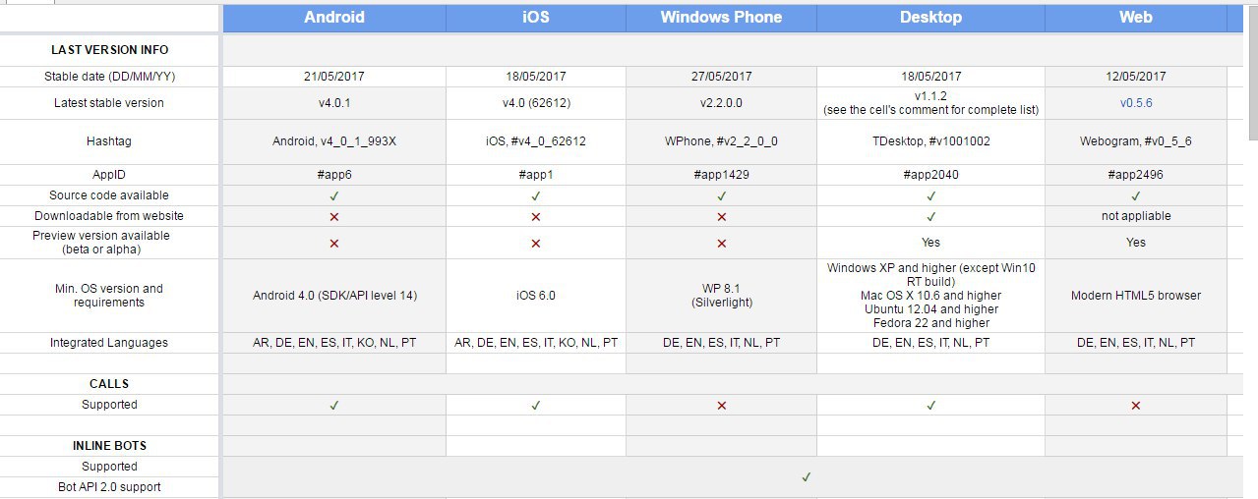Click the LAST VERSION INFO section label
This screenshot has height=499, width=1258.
click(x=110, y=50)
